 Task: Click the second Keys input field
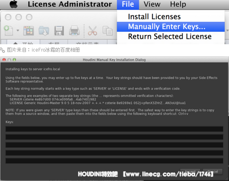(114, 137)
